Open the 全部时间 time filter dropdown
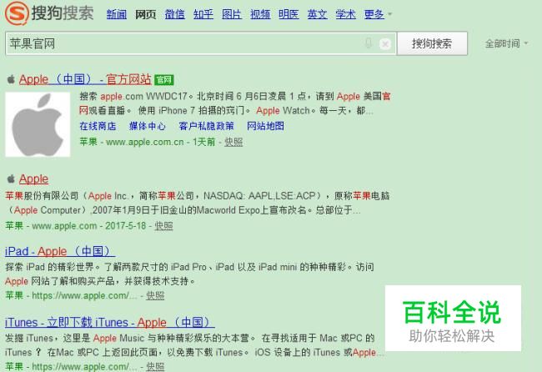The height and width of the screenshot is (372, 542). (x=507, y=43)
